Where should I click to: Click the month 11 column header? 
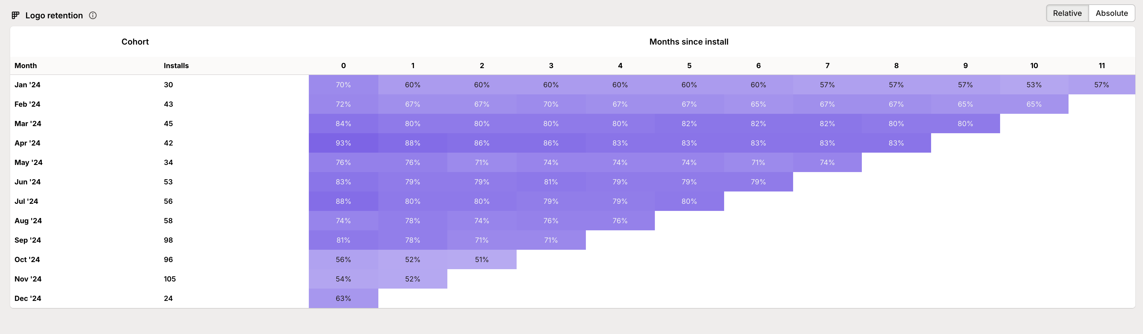(1101, 66)
